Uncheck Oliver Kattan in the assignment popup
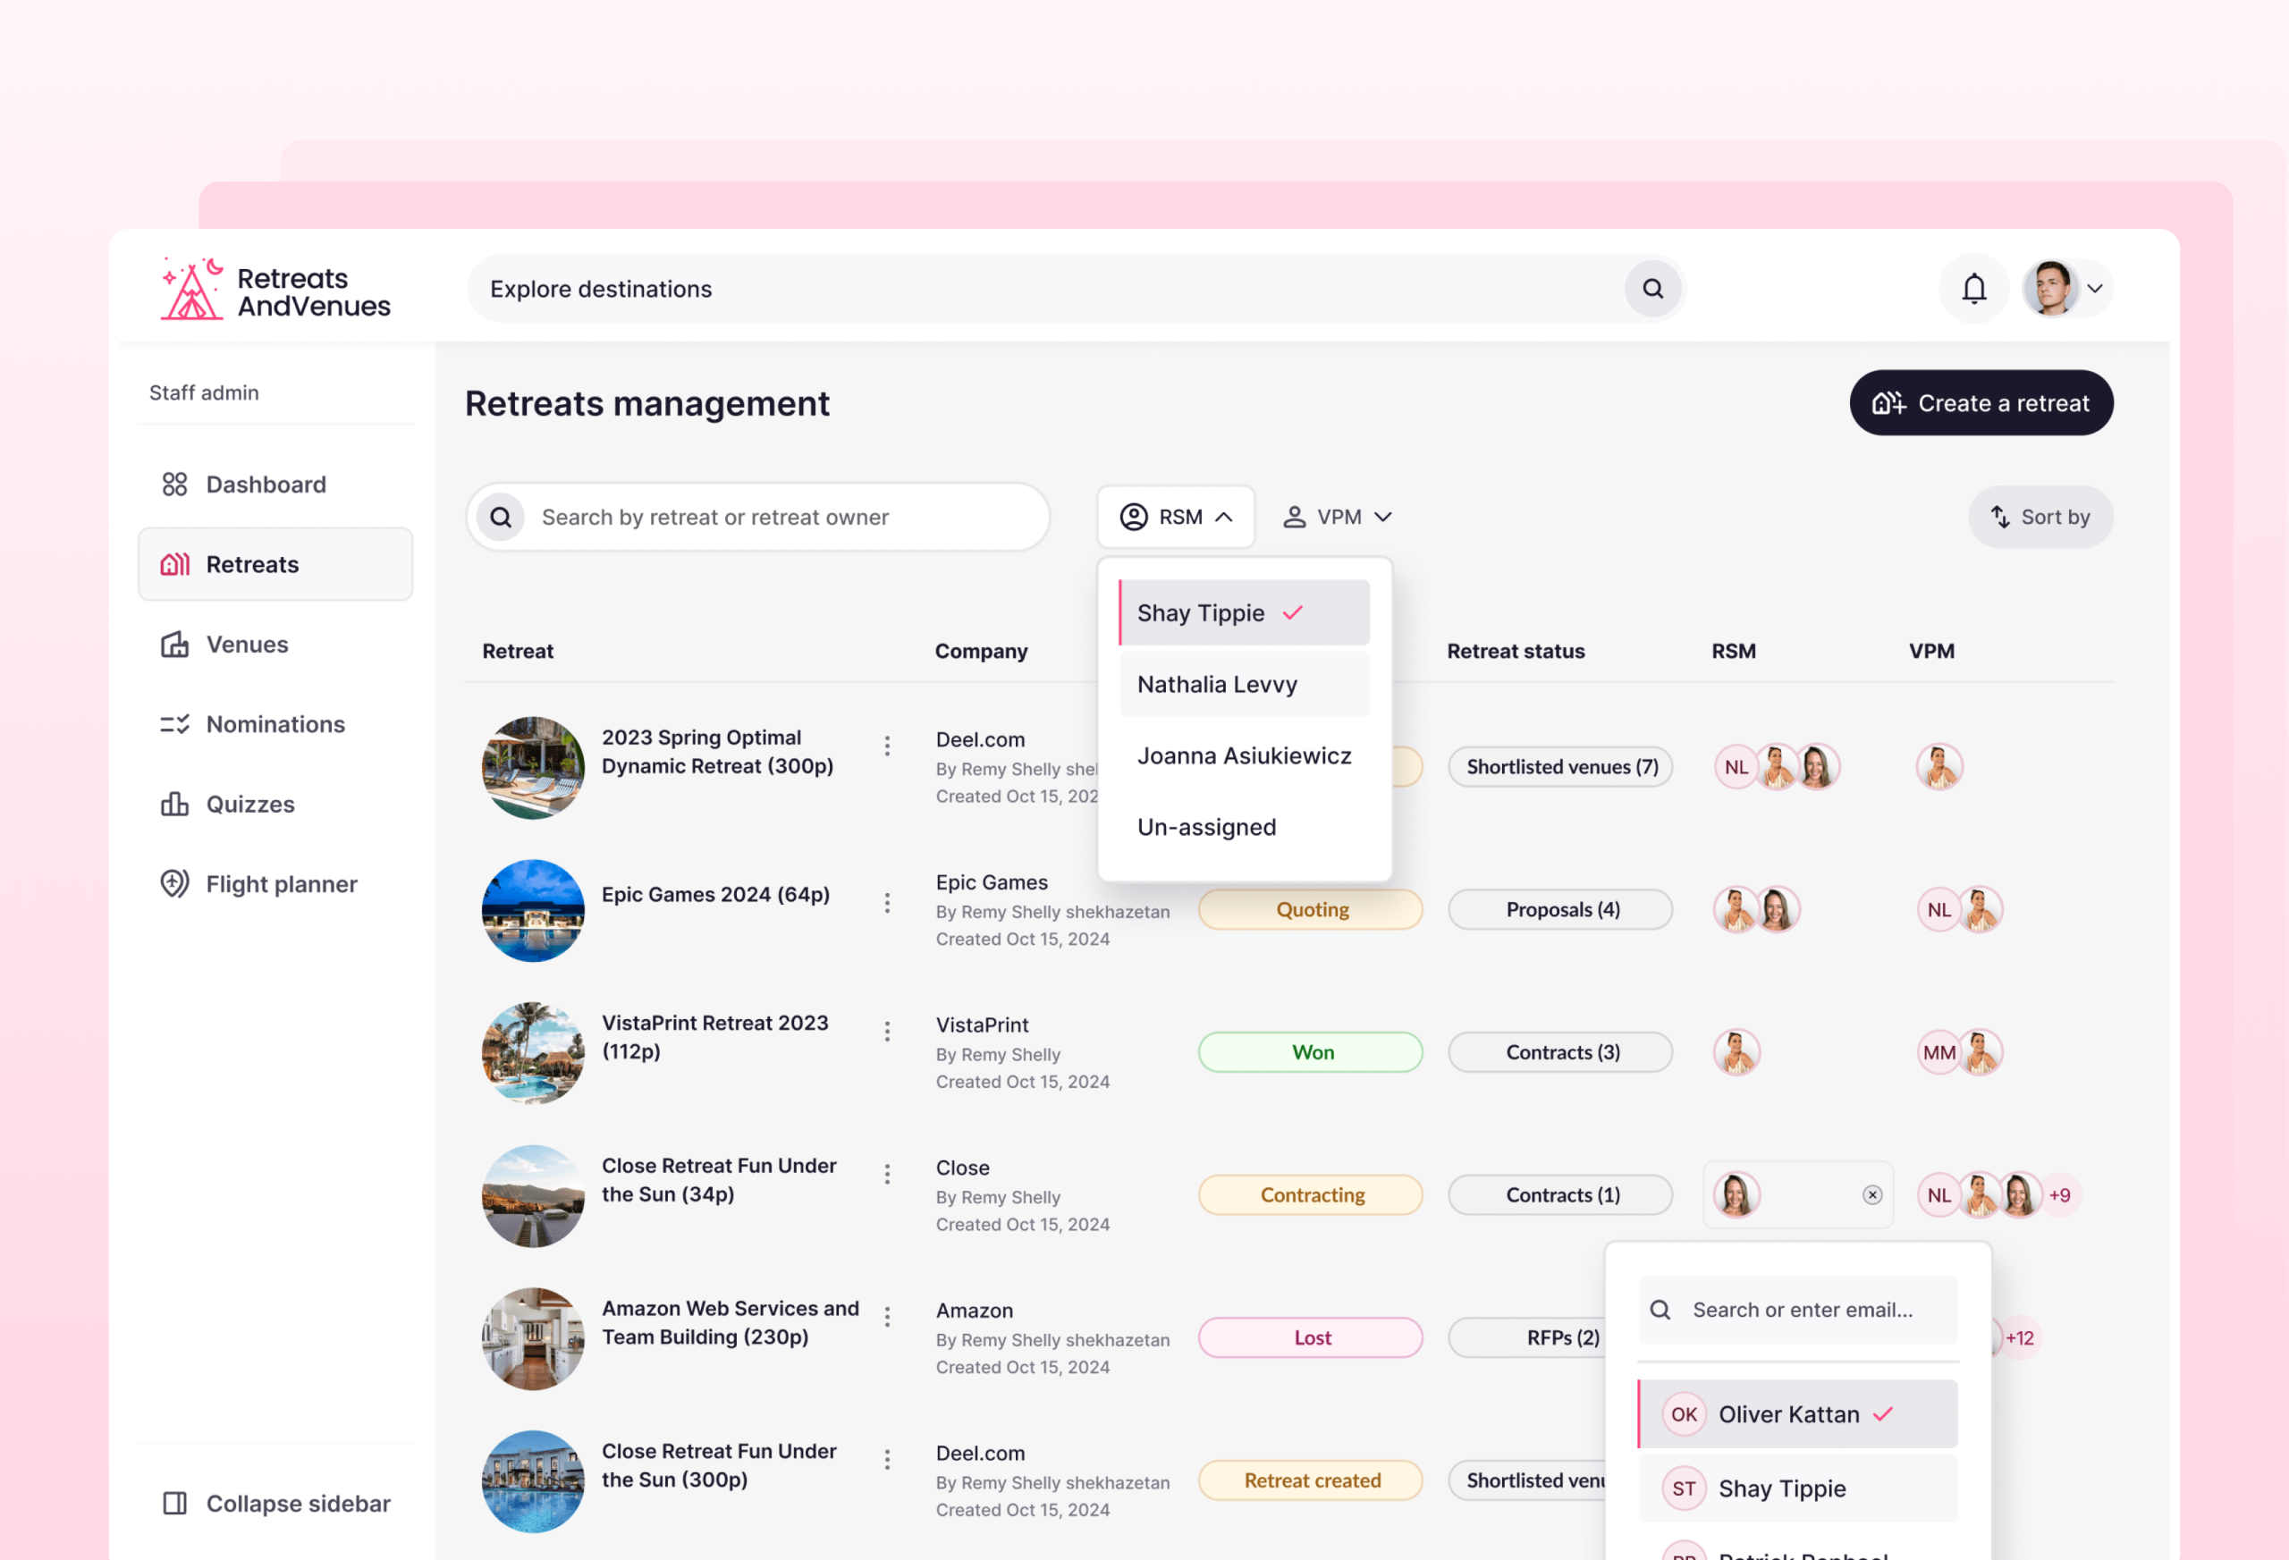 coord(1787,1413)
